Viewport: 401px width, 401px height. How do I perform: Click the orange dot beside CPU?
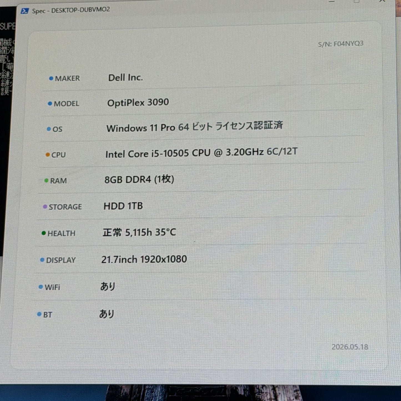[x=48, y=155]
